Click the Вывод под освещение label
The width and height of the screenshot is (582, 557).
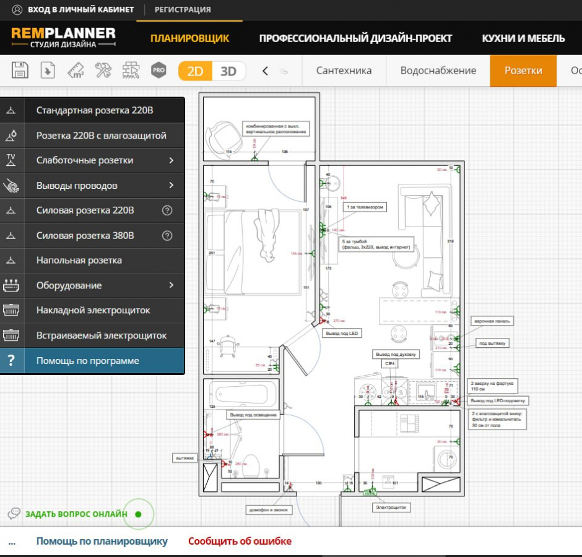pos(253,415)
